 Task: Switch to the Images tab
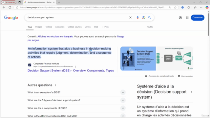39,27
